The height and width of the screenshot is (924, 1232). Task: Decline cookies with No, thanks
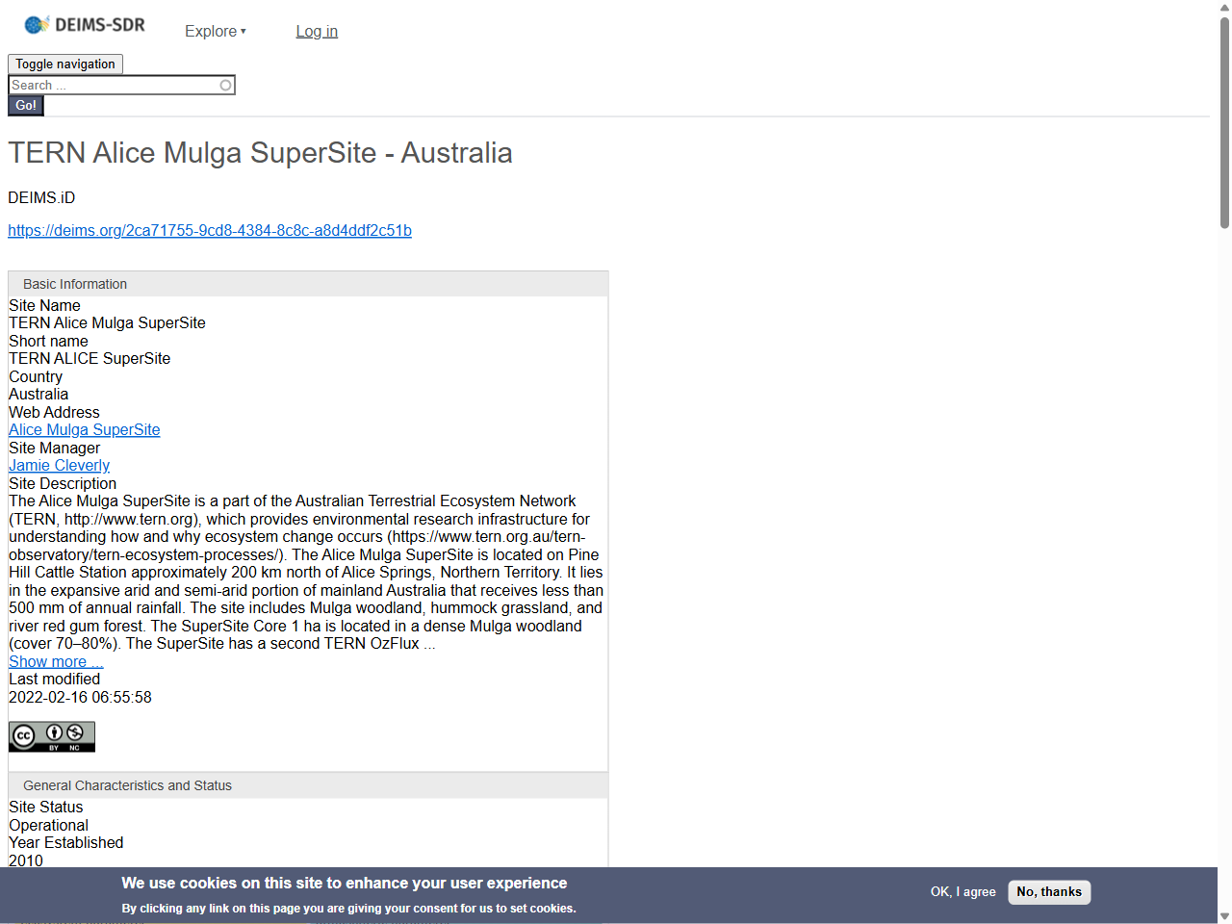point(1049,892)
